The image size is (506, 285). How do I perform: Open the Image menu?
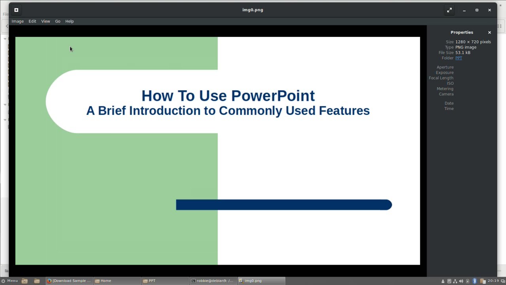click(x=17, y=21)
